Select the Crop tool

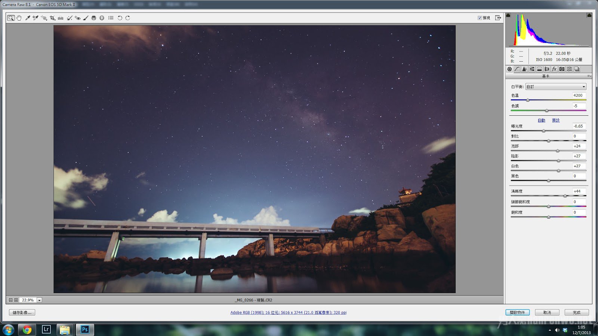[x=52, y=18]
